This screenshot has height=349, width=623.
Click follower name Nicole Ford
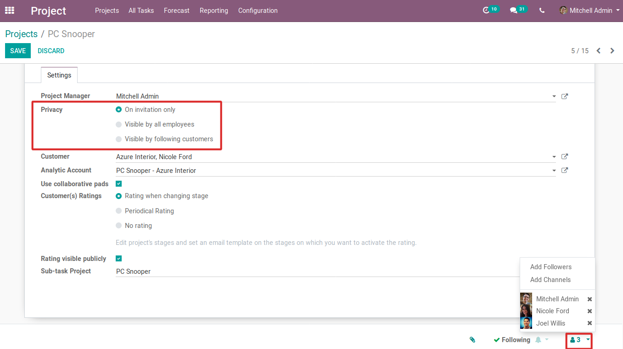[553, 311]
